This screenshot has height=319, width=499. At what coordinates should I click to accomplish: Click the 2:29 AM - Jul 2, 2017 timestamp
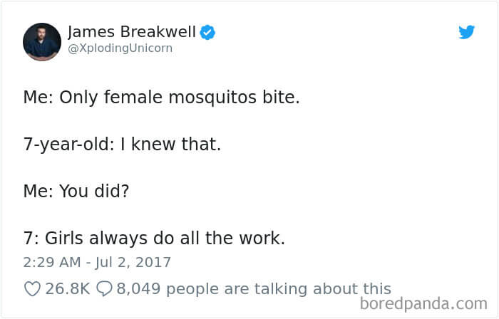(x=97, y=263)
